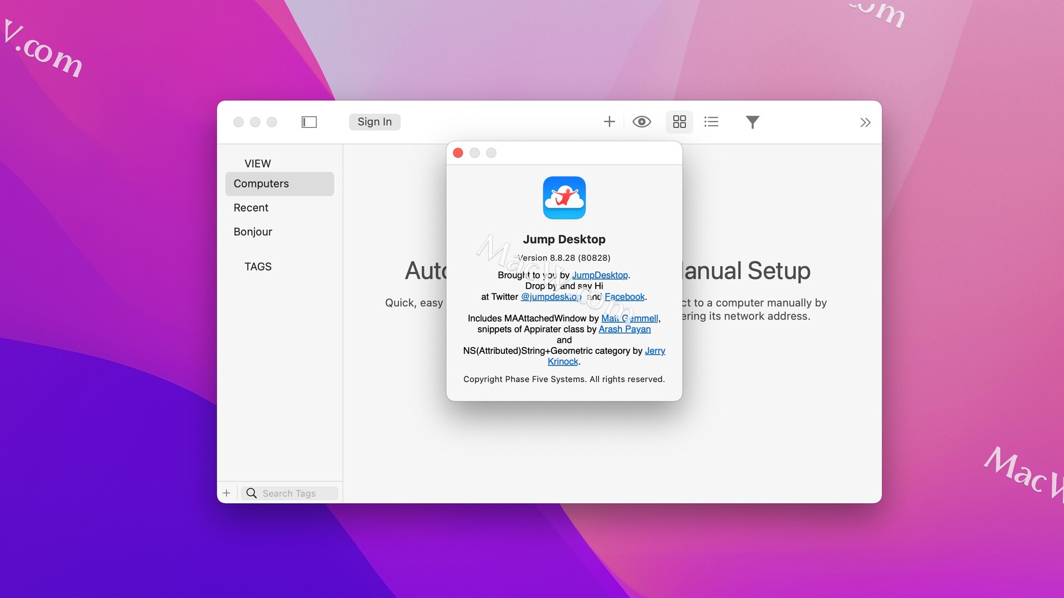Click Sign In button in toolbar
Viewport: 1064px width, 598px height.
point(374,121)
